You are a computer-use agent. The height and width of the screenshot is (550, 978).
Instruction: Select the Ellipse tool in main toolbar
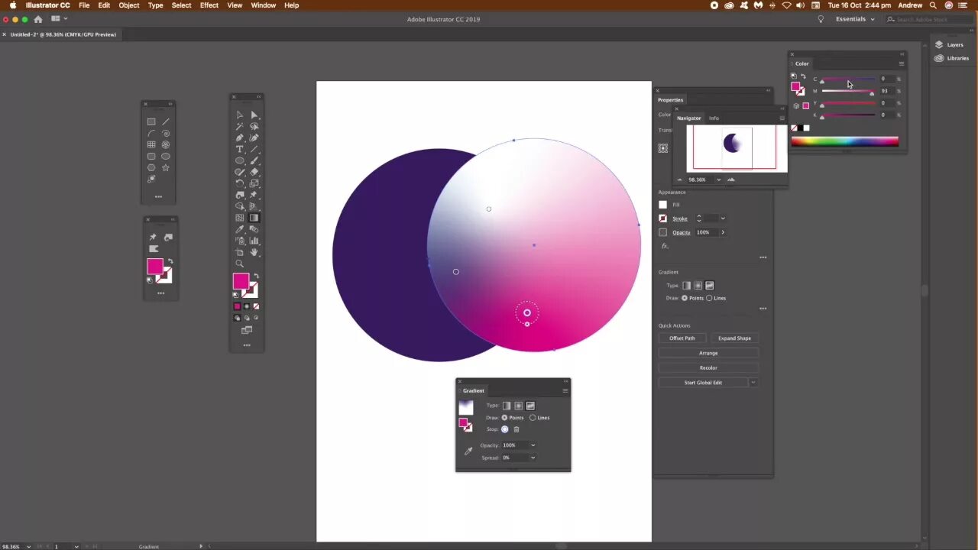[x=239, y=160]
